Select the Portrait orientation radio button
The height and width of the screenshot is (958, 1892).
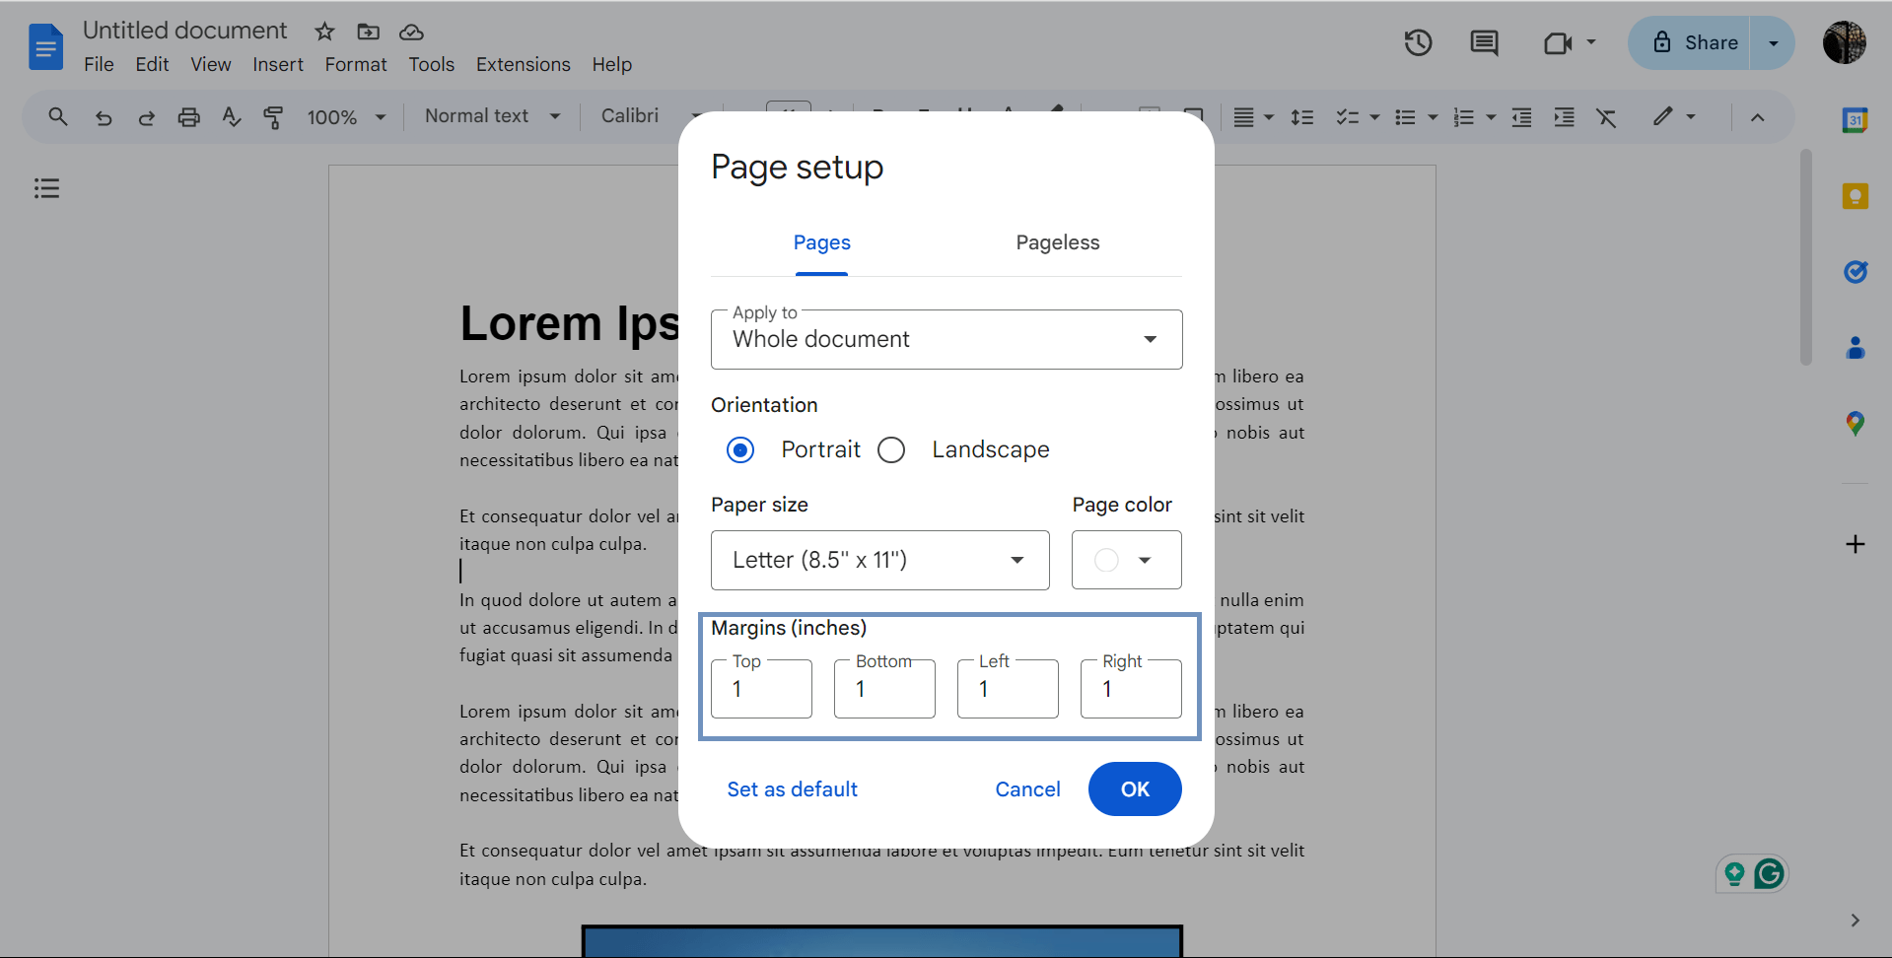pyautogui.click(x=740, y=449)
